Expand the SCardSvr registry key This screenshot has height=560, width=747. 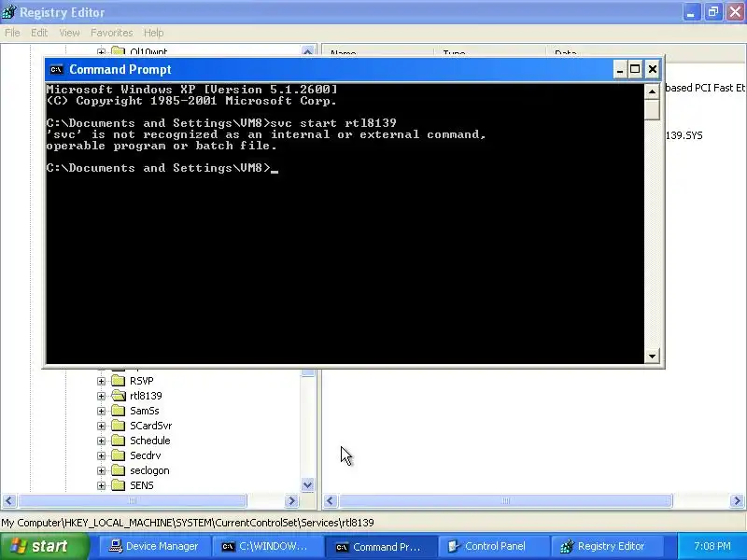[x=101, y=426]
